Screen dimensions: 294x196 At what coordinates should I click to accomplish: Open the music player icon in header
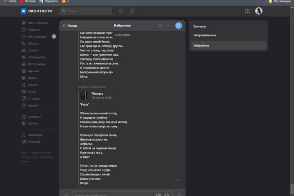(132, 11)
